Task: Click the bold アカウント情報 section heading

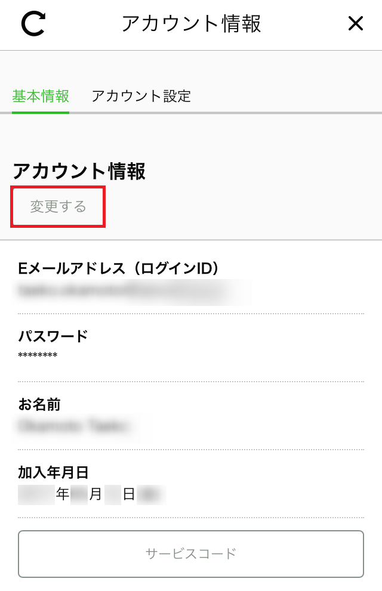Action: (79, 172)
